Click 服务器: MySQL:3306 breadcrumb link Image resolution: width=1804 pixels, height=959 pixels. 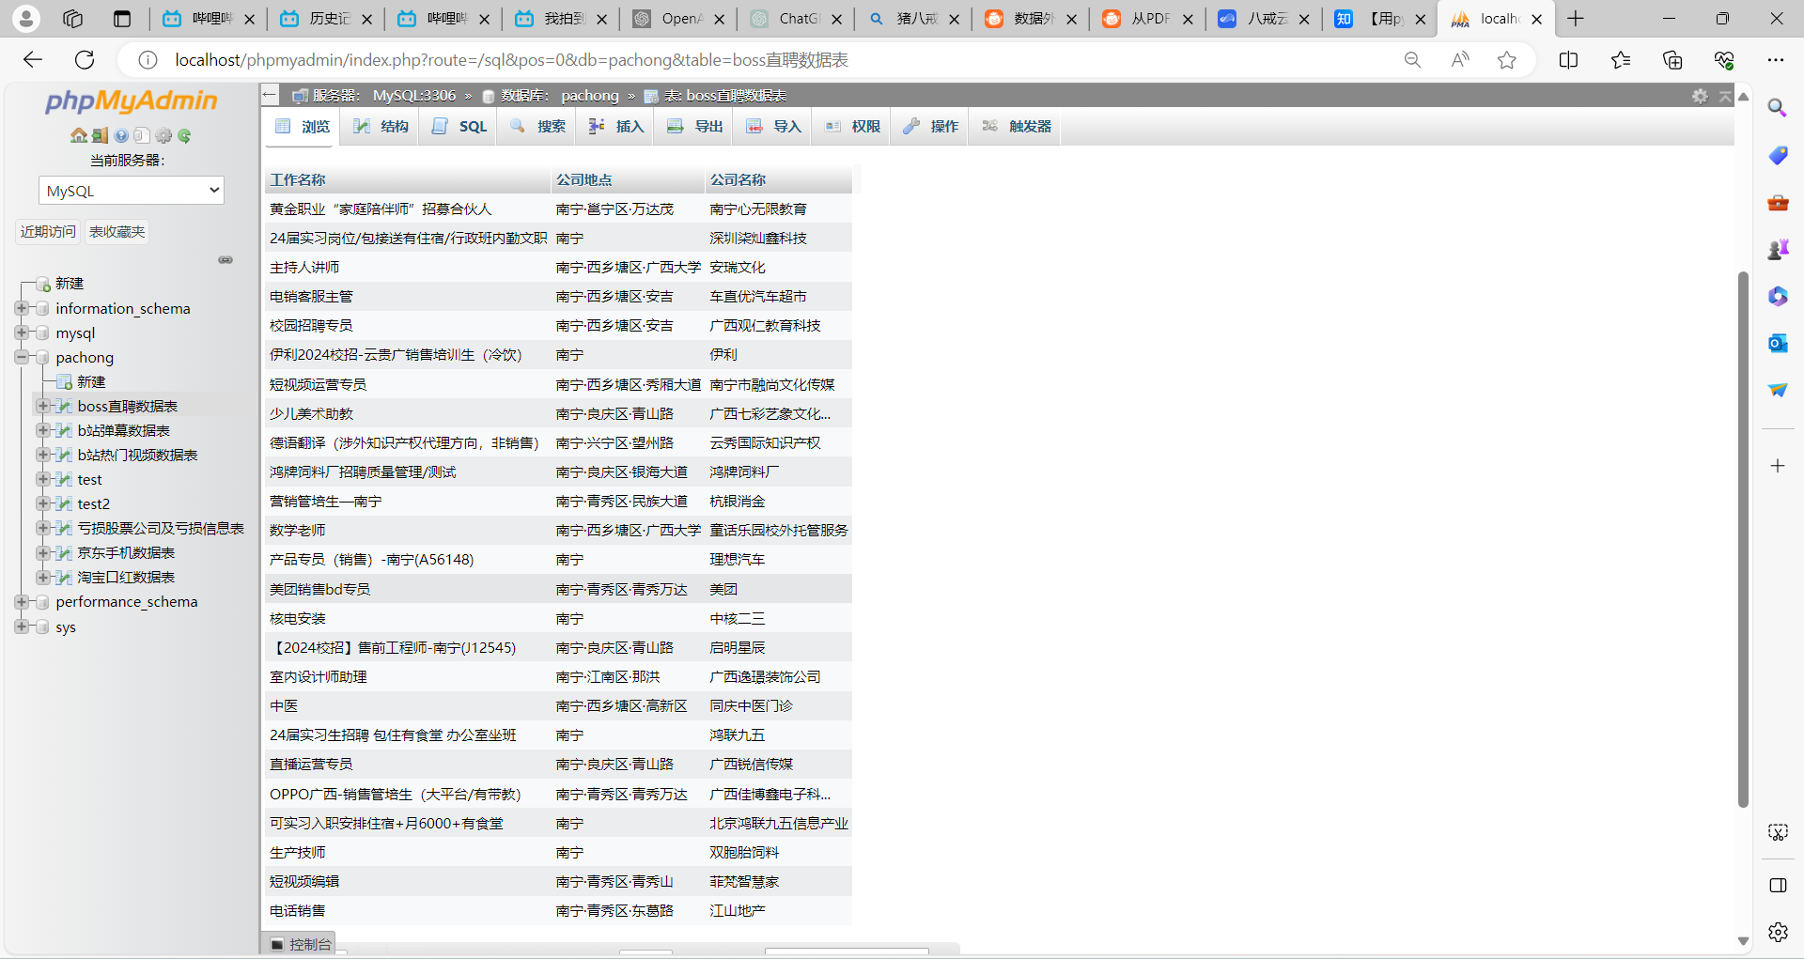pos(384,96)
